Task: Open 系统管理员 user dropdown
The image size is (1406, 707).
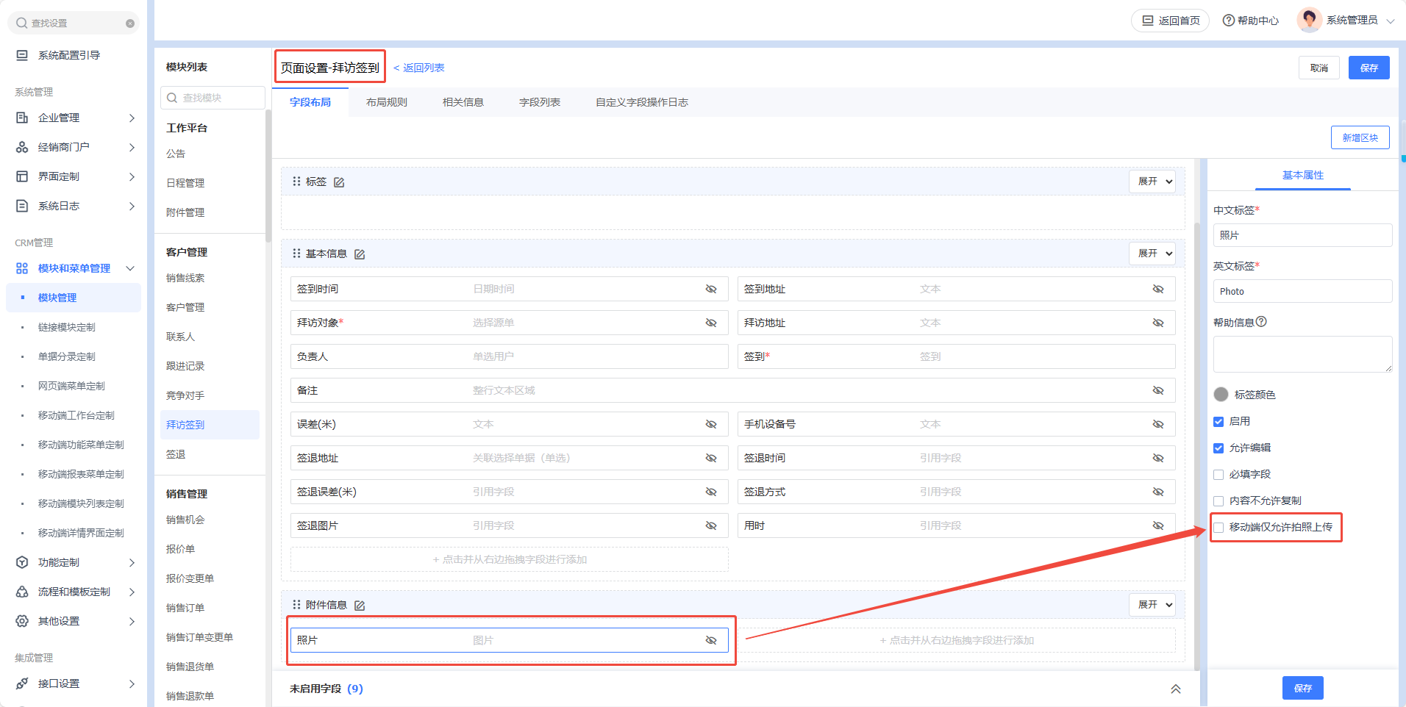Action: 1346,21
